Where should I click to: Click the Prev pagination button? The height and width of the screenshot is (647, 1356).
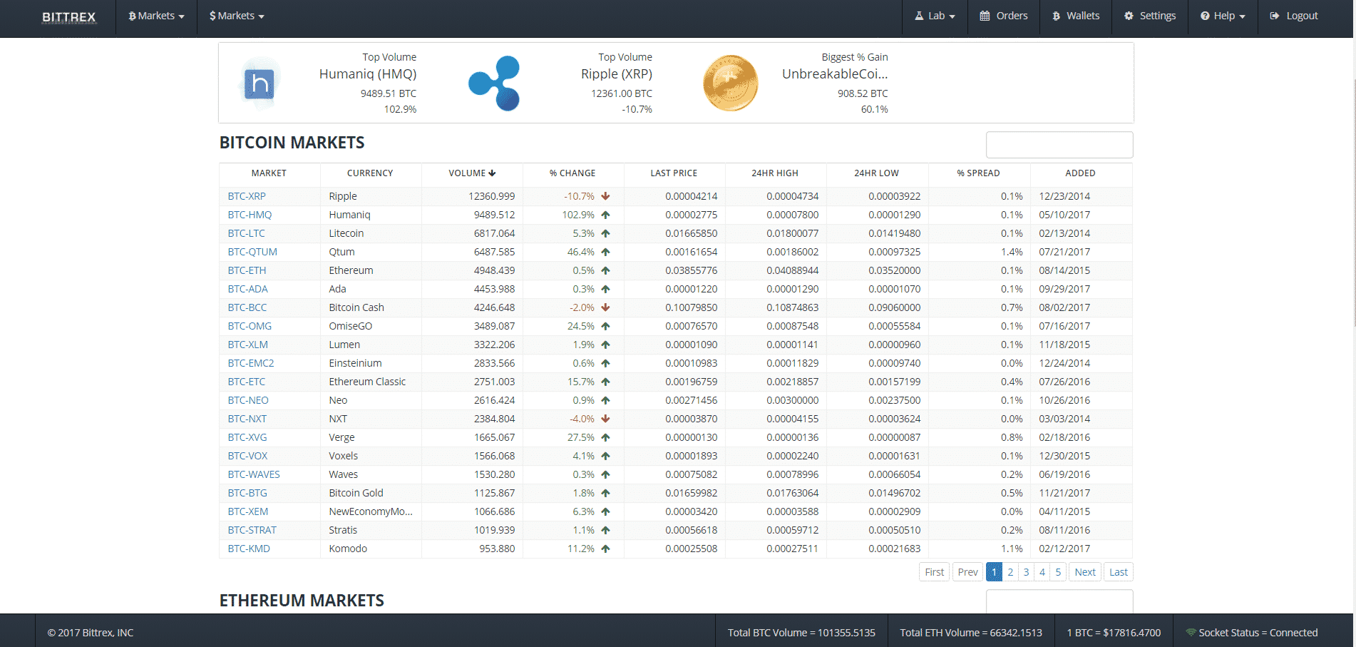967,572
